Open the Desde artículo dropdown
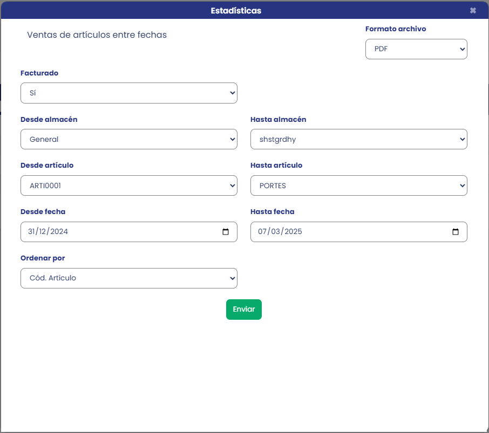Screen dimensions: 489x433 point(128,185)
